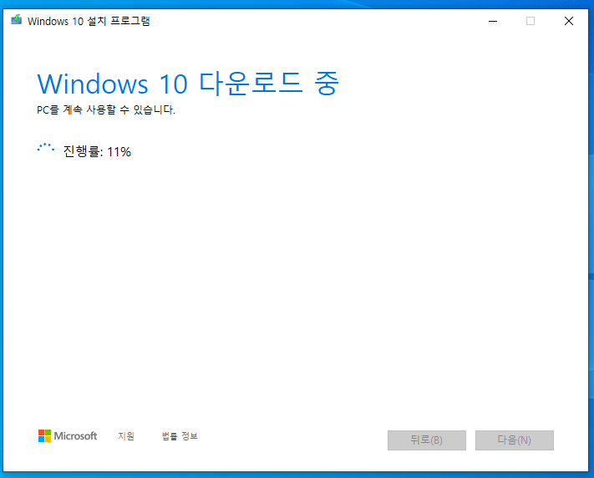Click the spinning progress indicator dots
This screenshot has width=594, height=478.
[46, 148]
